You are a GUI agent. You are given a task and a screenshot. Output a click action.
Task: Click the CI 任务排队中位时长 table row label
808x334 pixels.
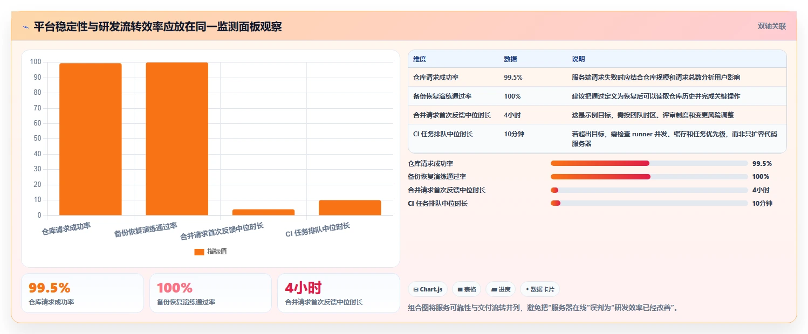click(443, 134)
